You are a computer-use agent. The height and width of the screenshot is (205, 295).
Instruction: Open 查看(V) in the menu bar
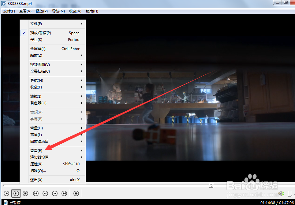[25, 11]
